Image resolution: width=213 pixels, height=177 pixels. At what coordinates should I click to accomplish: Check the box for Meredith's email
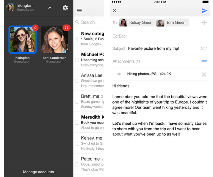coord(77,123)
